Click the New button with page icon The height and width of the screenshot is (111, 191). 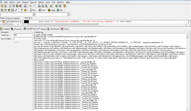(33, 10)
